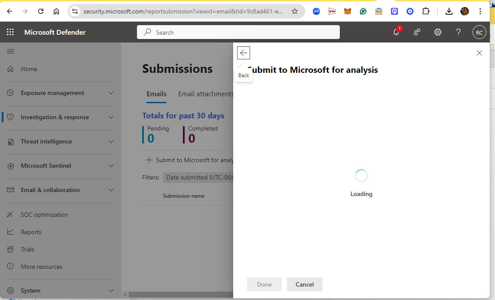Click the Investigation & response shield icon
This screenshot has width=495, height=300.
pyautogui.click(x=10, y=117)
